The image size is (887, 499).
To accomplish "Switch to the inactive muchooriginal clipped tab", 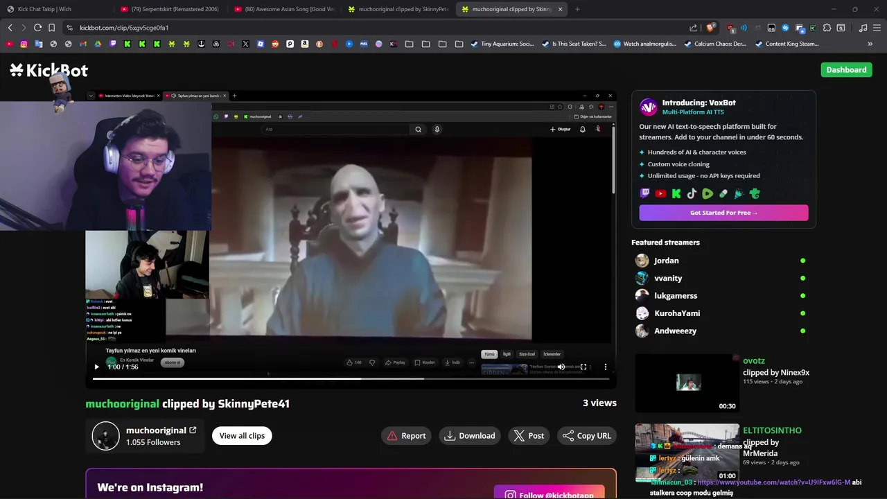I will pyautogui.click(x=398, y=9).
